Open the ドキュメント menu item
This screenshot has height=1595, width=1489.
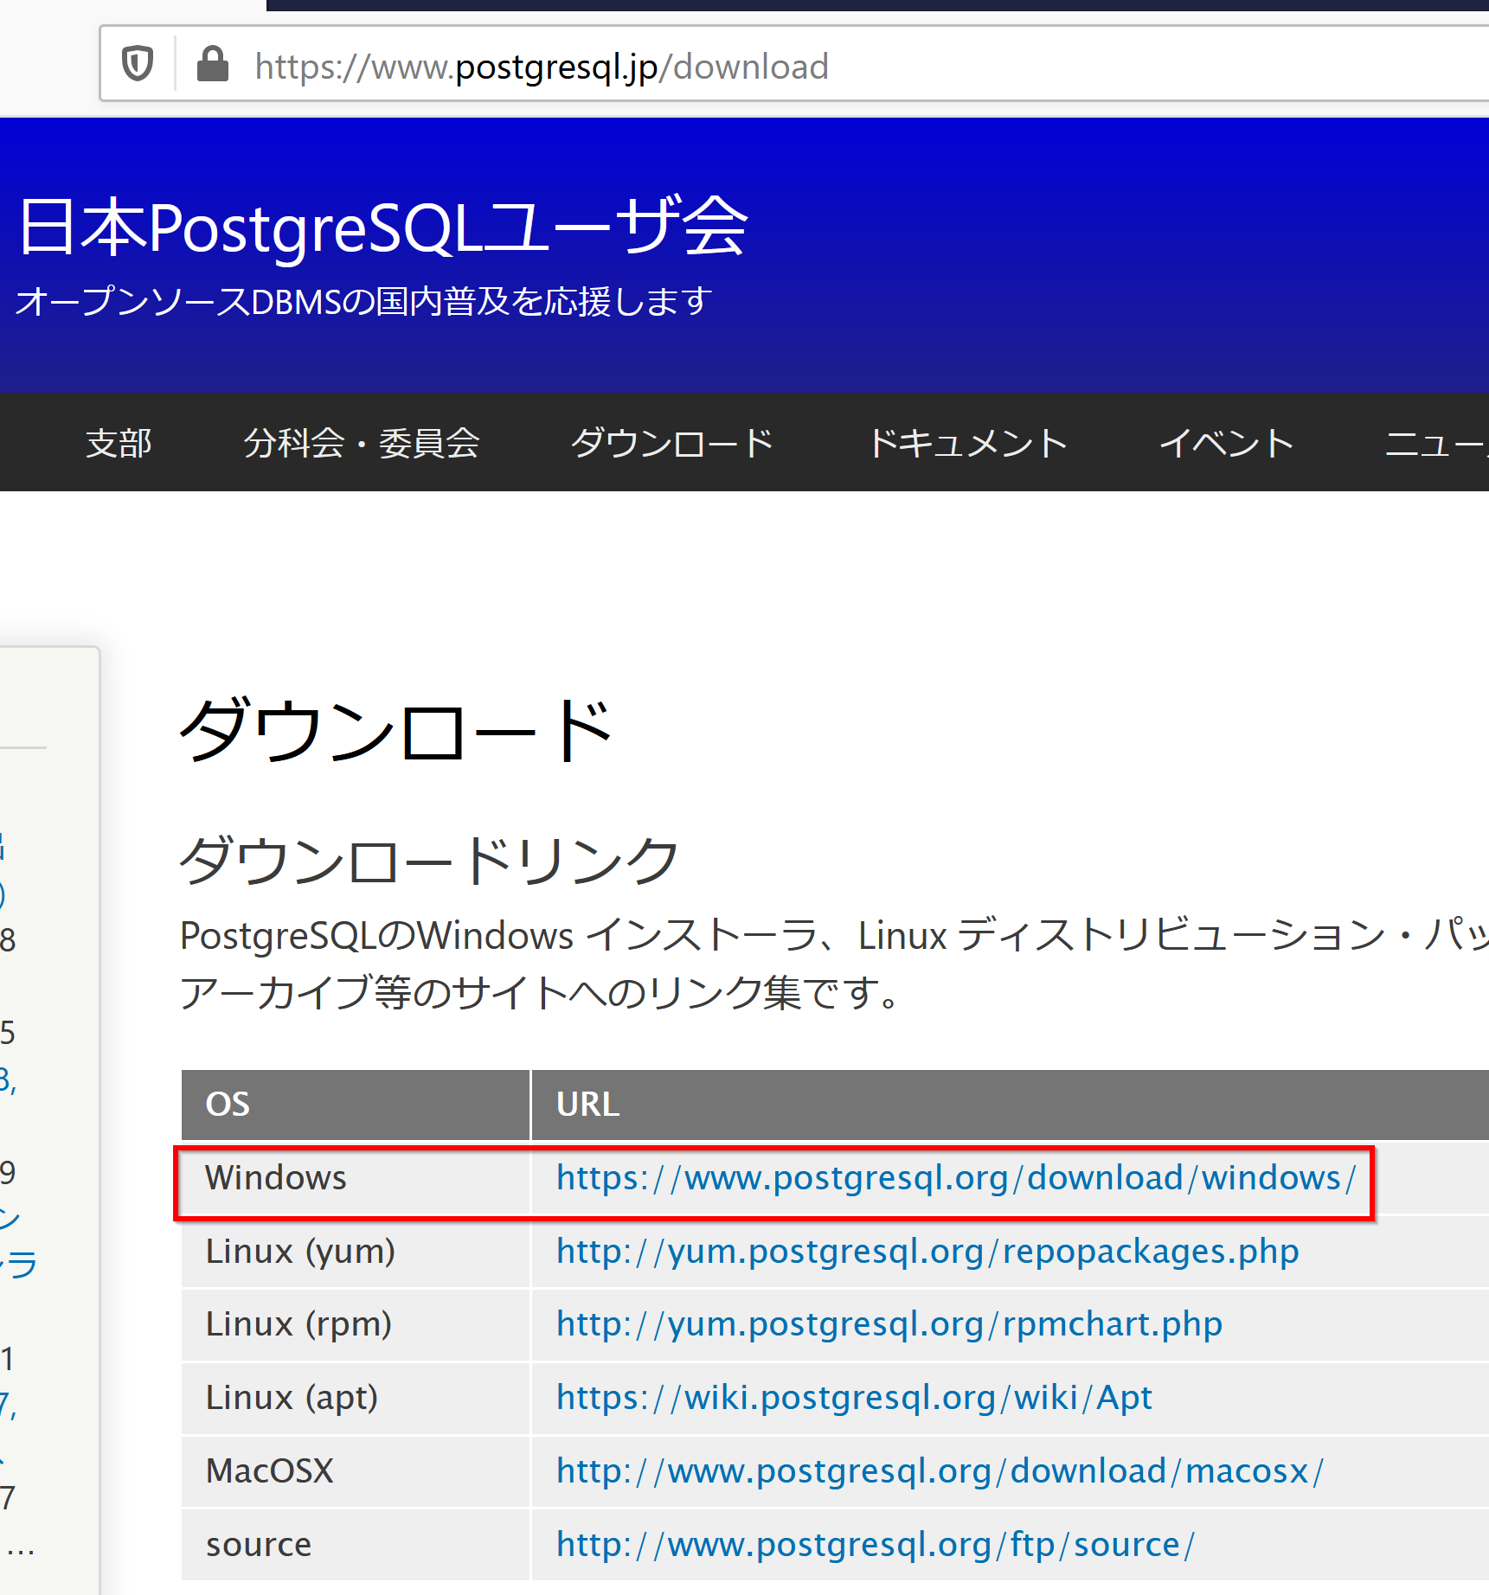[967, 443]
